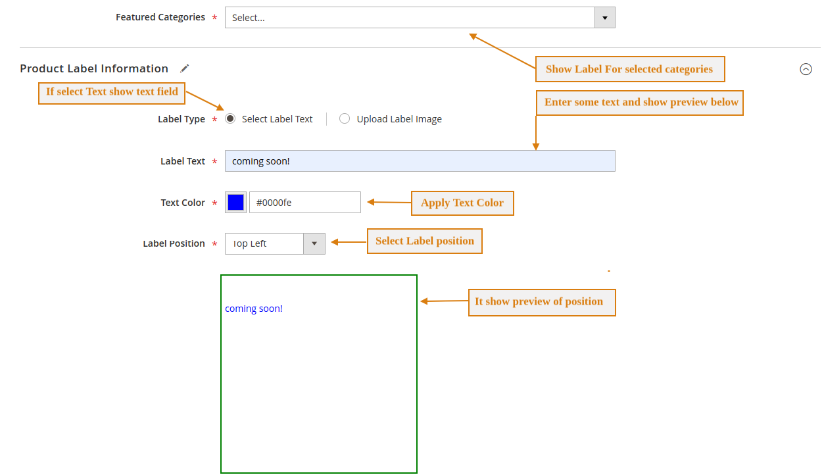Click the Featured Categories dropdown arrow button
The height and width of the screenshot is (475, 824).
[x=604, y=17]
